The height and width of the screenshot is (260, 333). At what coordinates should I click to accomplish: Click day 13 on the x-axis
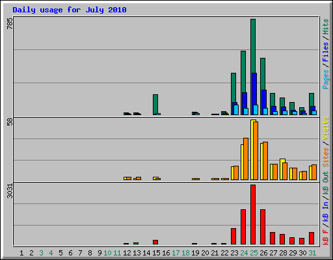137,253
